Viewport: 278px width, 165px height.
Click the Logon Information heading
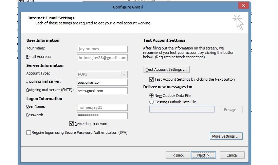pyautogui.click(x=44, y=99)
